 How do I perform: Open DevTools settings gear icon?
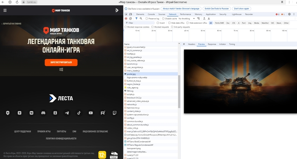(x=289, y=14)
